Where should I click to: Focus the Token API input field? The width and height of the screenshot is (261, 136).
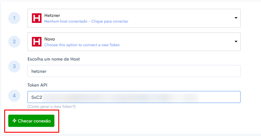tap(134, 97)
